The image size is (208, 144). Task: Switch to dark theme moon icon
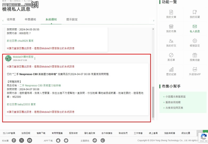point(103,140)
